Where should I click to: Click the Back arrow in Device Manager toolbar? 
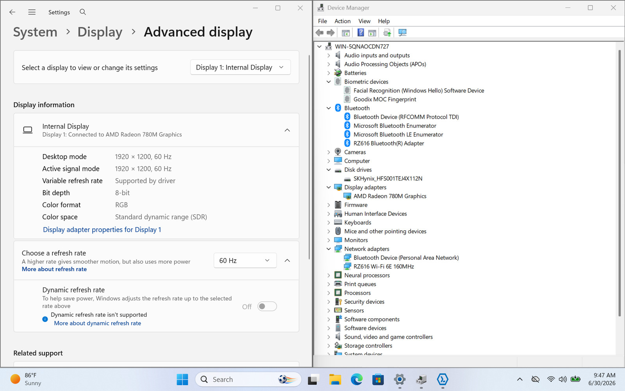(320, 33)
